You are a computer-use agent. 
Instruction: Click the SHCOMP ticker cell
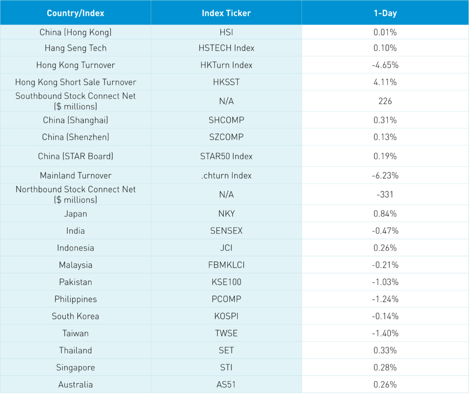pyautogui.click(x=226, y=120)
